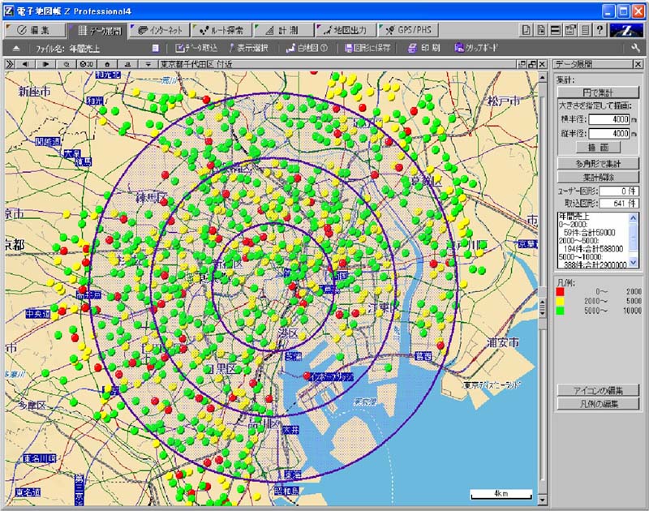Image resolution: width=649 pixels, height=511 pixels.
Task: Click the eject triangle icon left of ファイル名
Action: (16, 49)
